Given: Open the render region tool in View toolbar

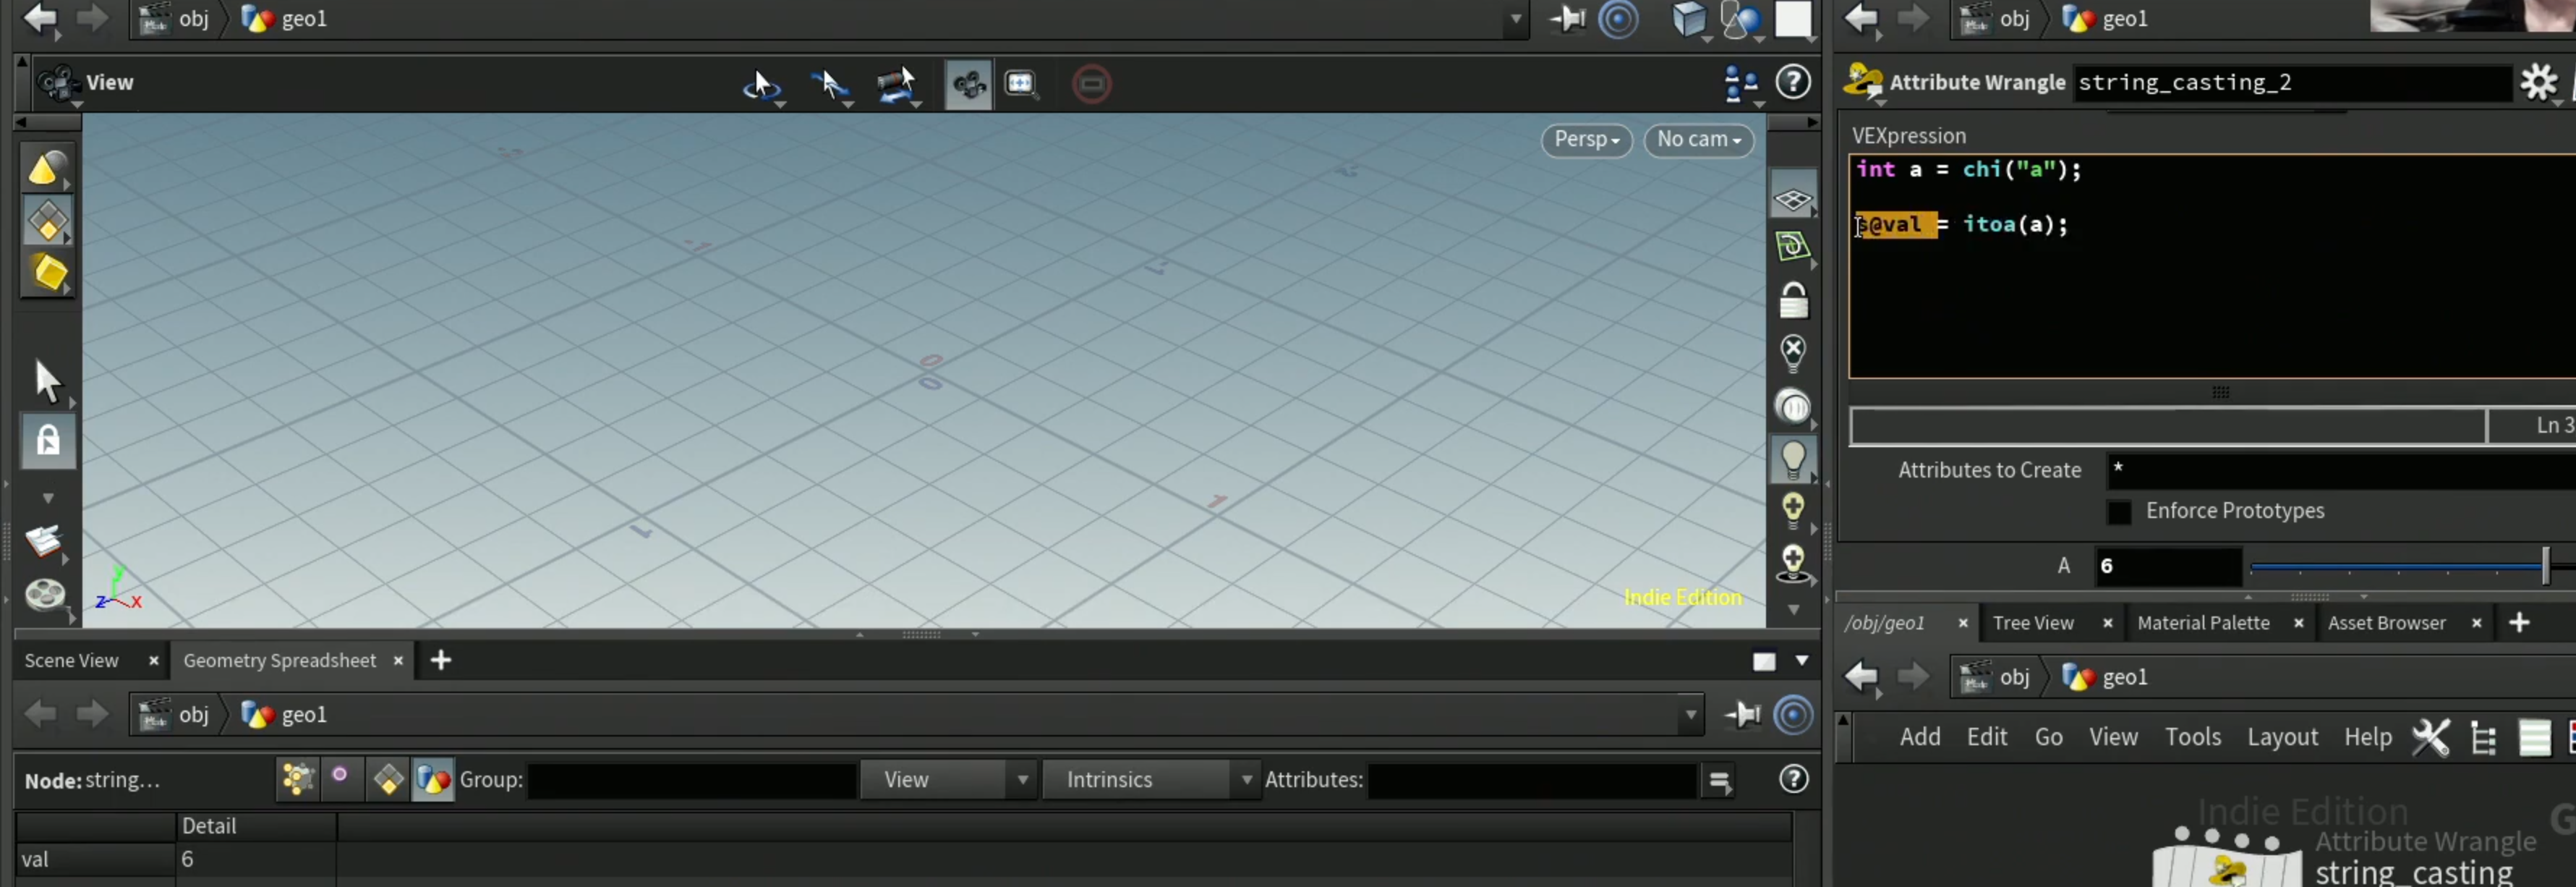Looking at the screenshot, I should (x=1020, y=83).
